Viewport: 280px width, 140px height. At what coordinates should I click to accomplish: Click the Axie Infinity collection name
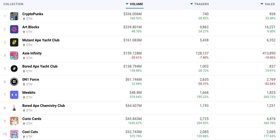(x=32, y=53)
